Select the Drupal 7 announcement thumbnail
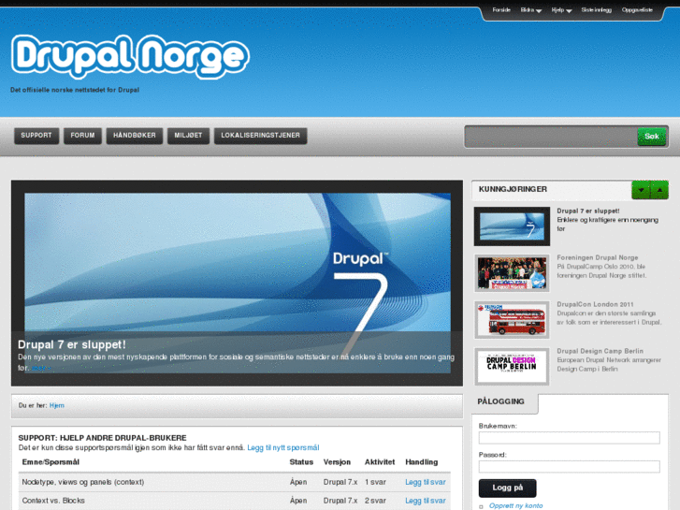The image size is (680, 510). pos(512,226)
